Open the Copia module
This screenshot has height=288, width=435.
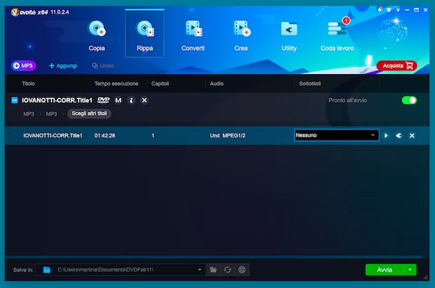pos(96,35)
